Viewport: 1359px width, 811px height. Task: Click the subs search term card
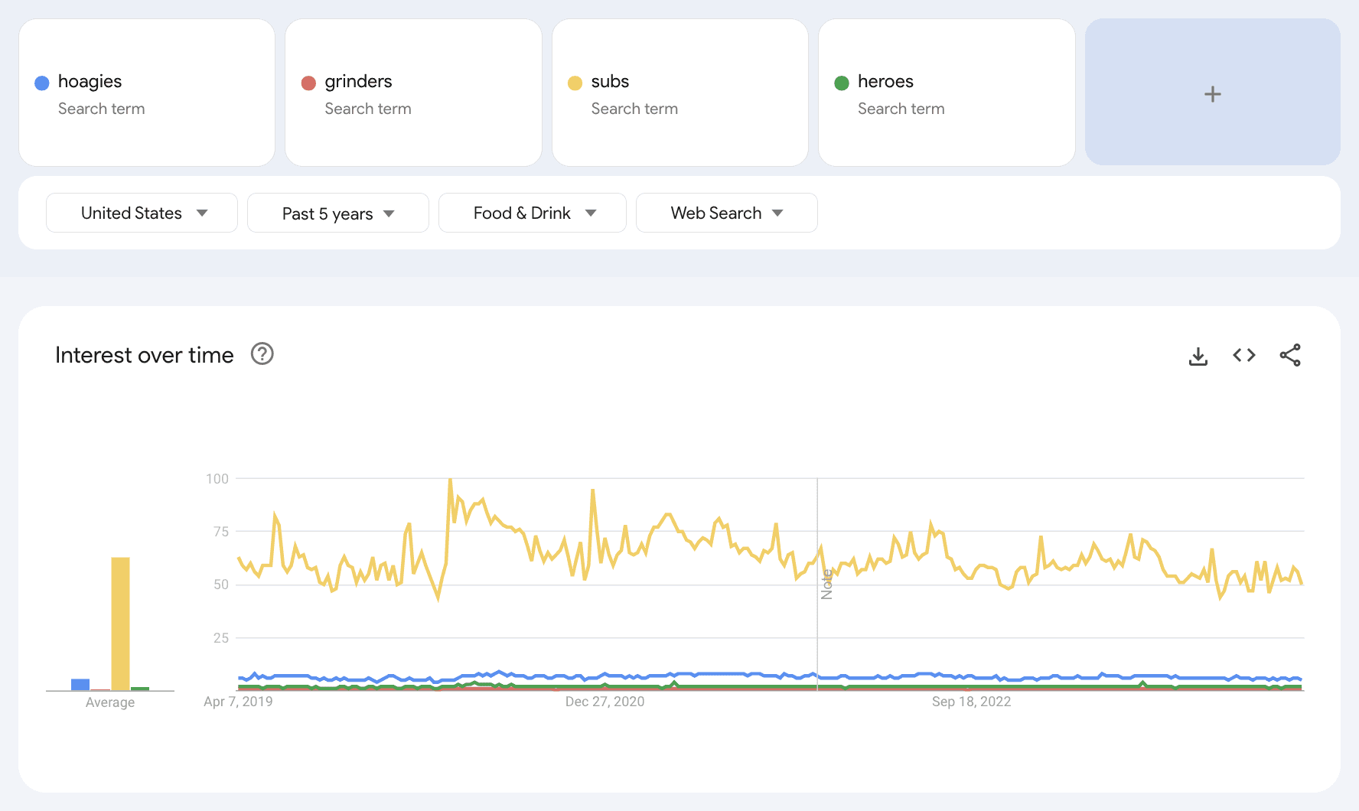pos(679,93)
